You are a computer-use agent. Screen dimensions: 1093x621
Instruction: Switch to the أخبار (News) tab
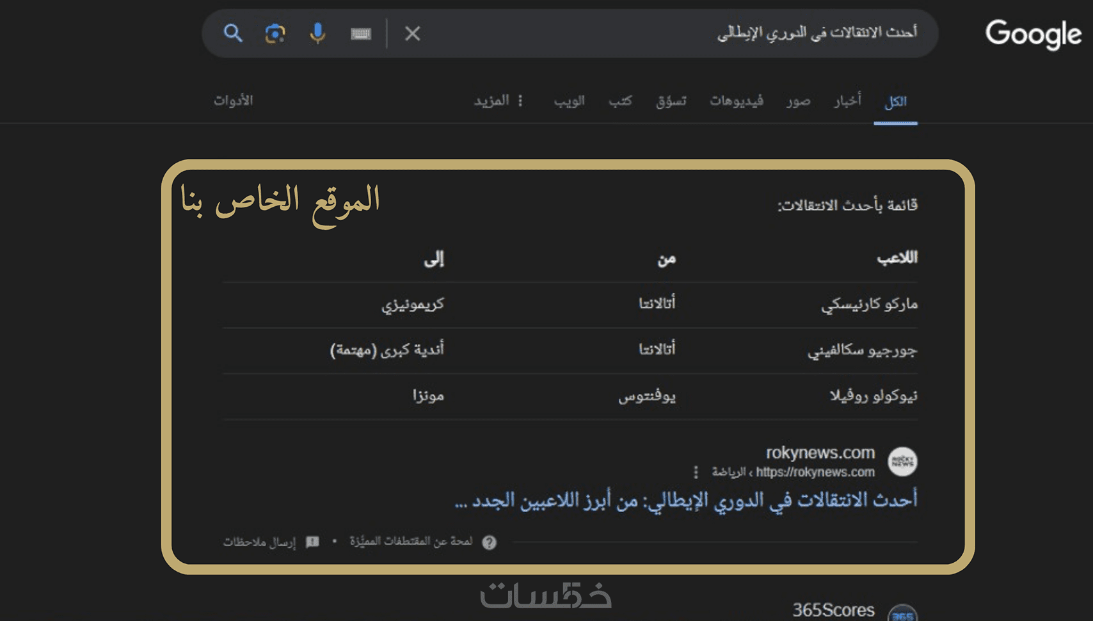coord(848,101)
